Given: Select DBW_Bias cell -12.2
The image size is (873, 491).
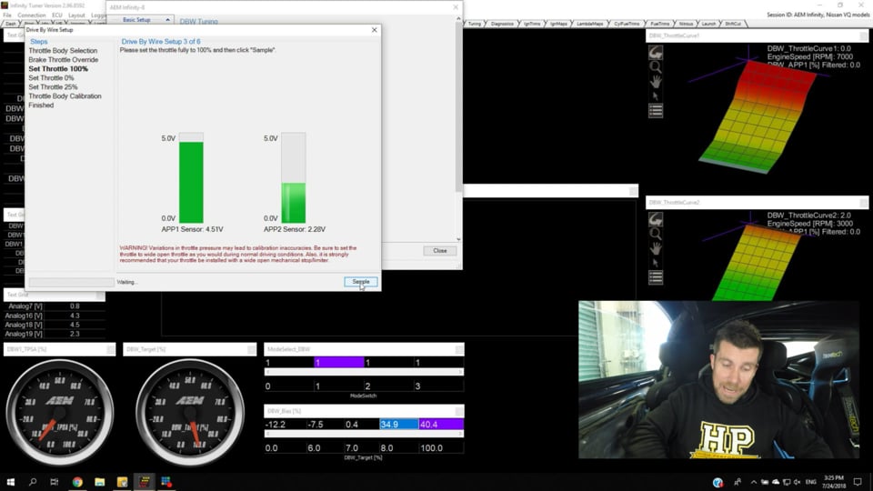Looking at the screenshot, I should pos(285,425).
